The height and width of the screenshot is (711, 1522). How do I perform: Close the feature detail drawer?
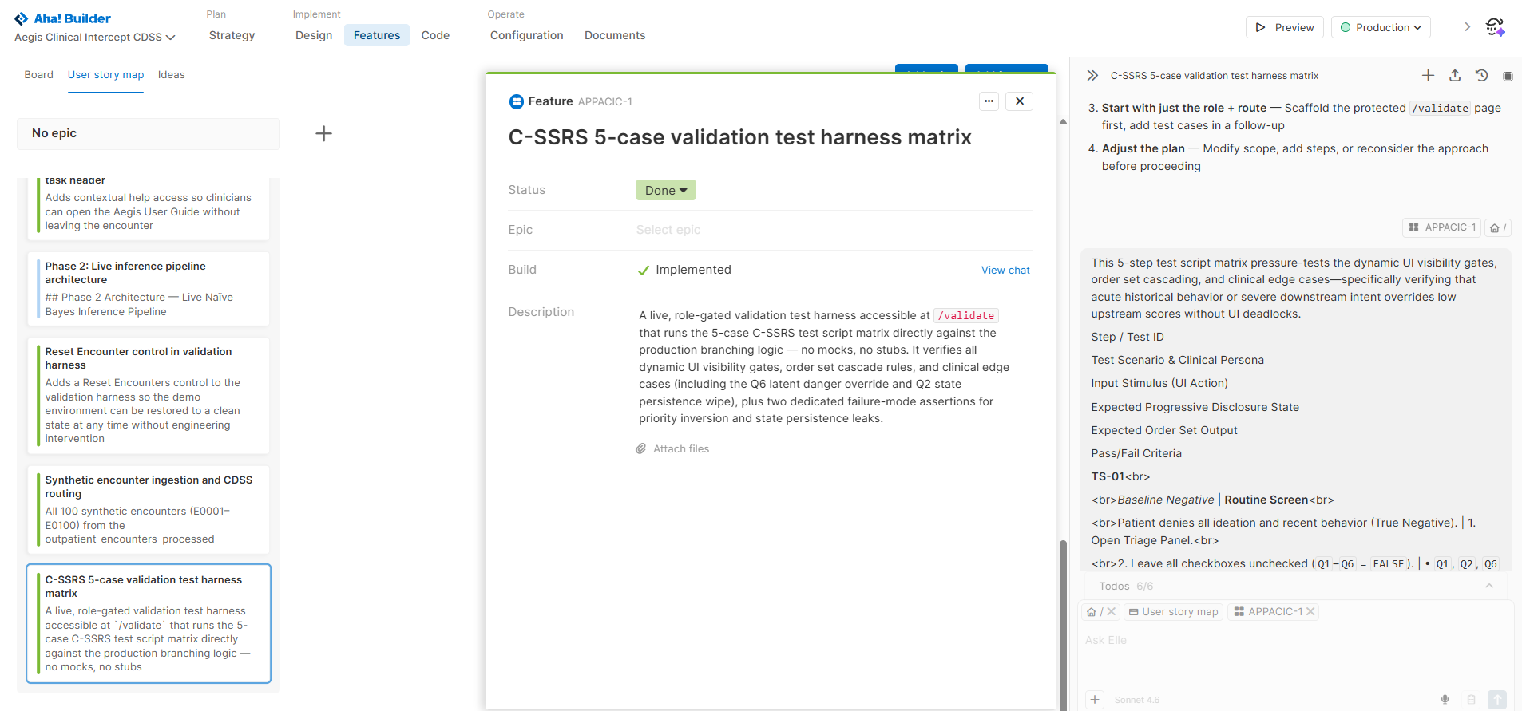[1020, 101]
